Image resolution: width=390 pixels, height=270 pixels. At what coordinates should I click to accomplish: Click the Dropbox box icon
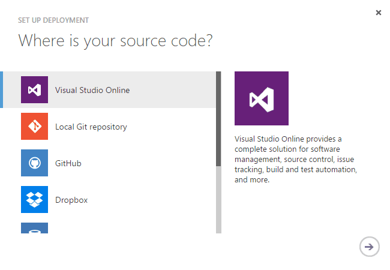(x=34, y=200)
